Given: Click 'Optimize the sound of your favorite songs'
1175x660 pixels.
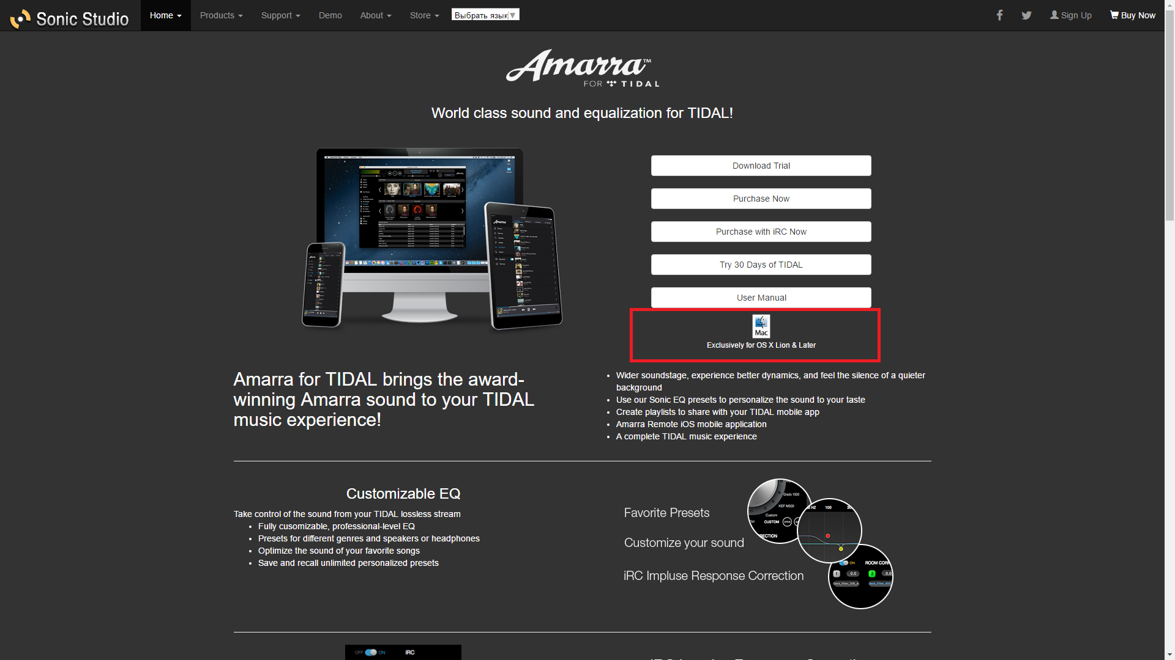Looking at the screenshot, I should pos(339,551).
